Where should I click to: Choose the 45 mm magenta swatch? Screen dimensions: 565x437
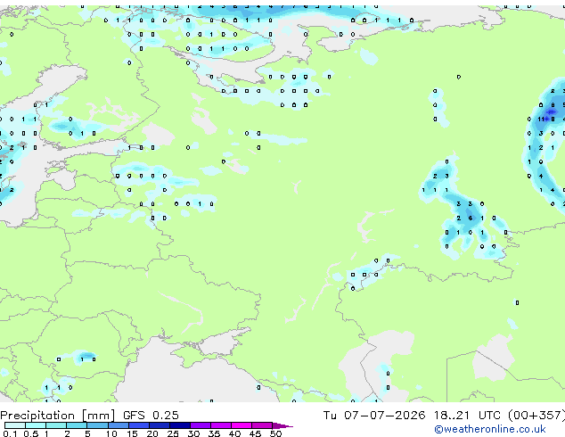(262, 425)
